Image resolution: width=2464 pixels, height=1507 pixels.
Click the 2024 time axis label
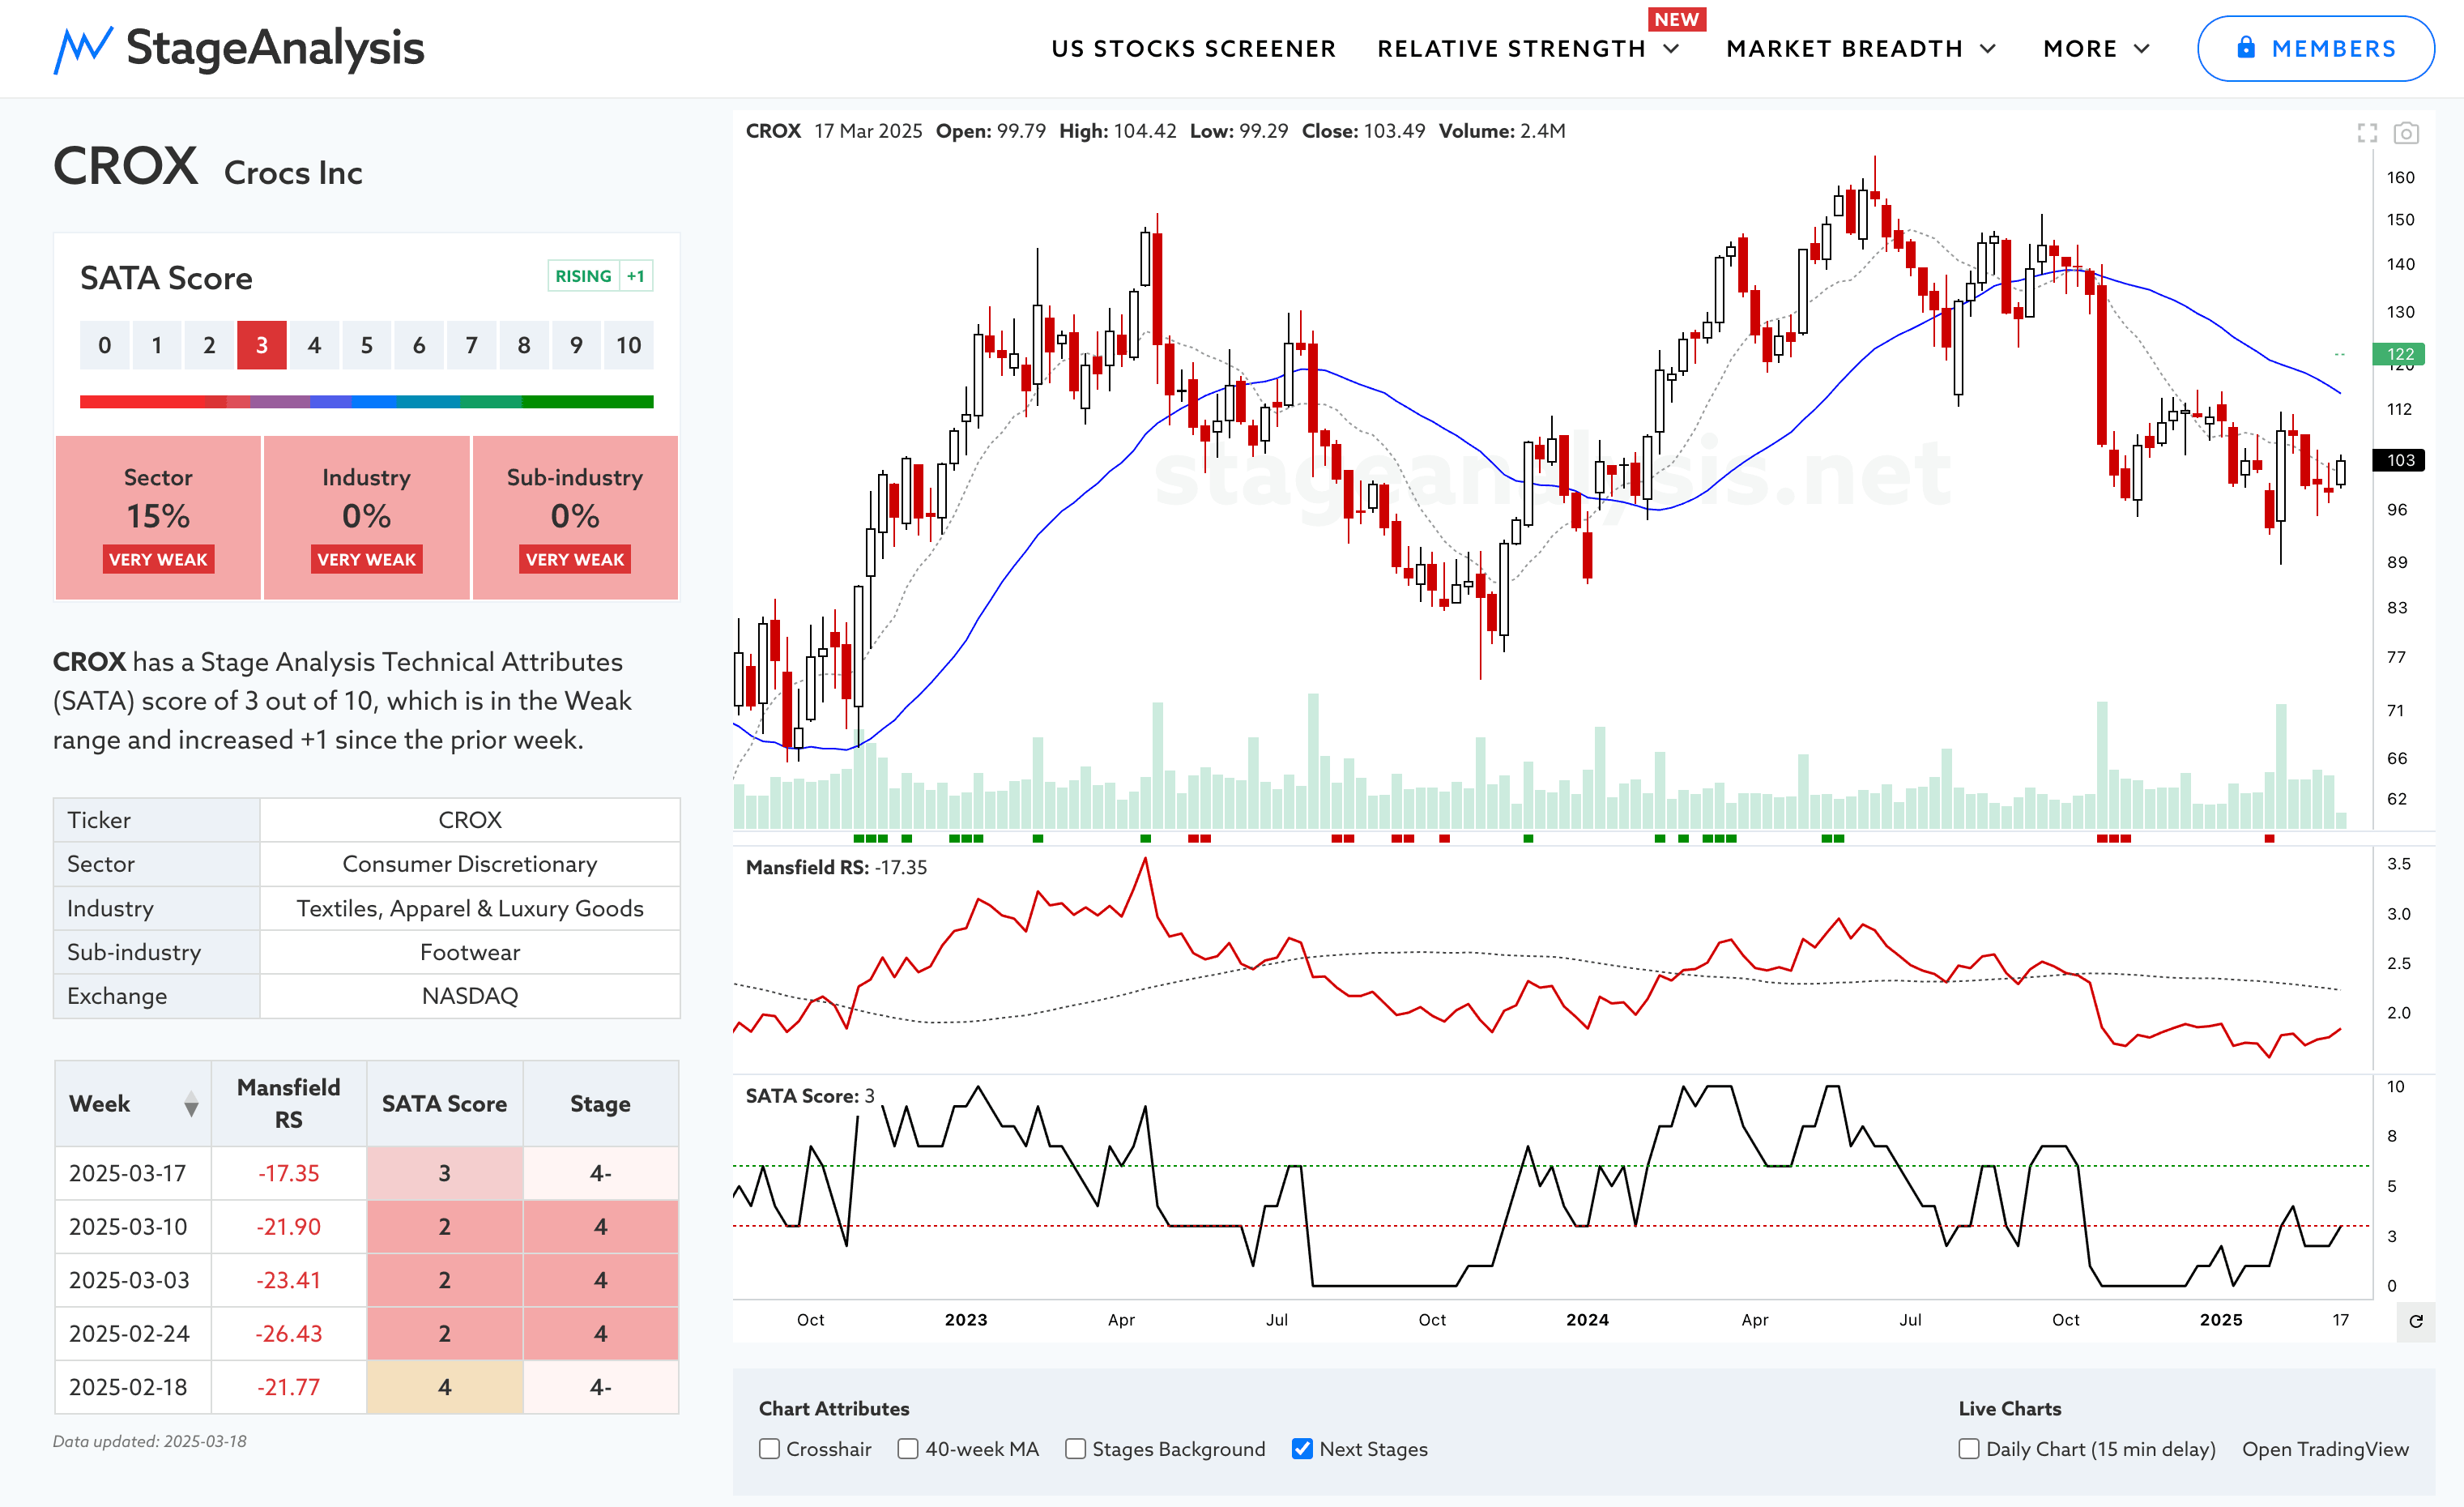point(1587,1320)
